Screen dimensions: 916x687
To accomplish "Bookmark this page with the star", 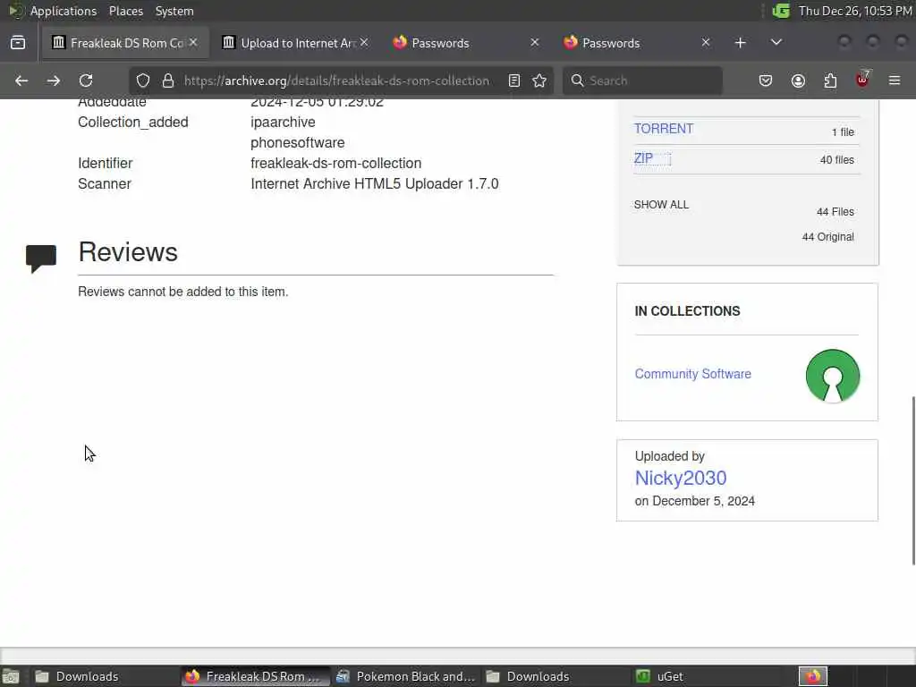I will point(539,81).
